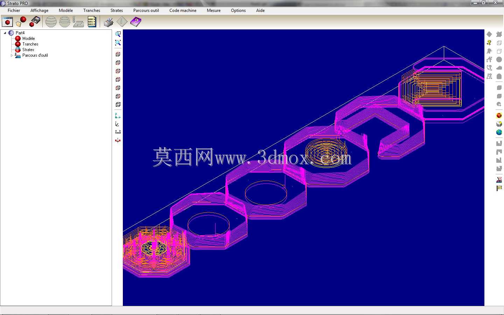Click the gray puzzle piece icon
The height and width of the screenshot is (315, 504).
click(x=499, y=34)
